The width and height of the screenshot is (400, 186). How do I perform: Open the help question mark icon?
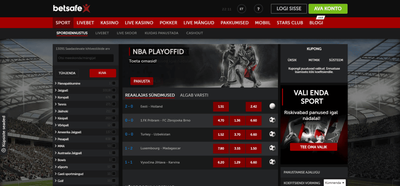[x=258, y=9]
